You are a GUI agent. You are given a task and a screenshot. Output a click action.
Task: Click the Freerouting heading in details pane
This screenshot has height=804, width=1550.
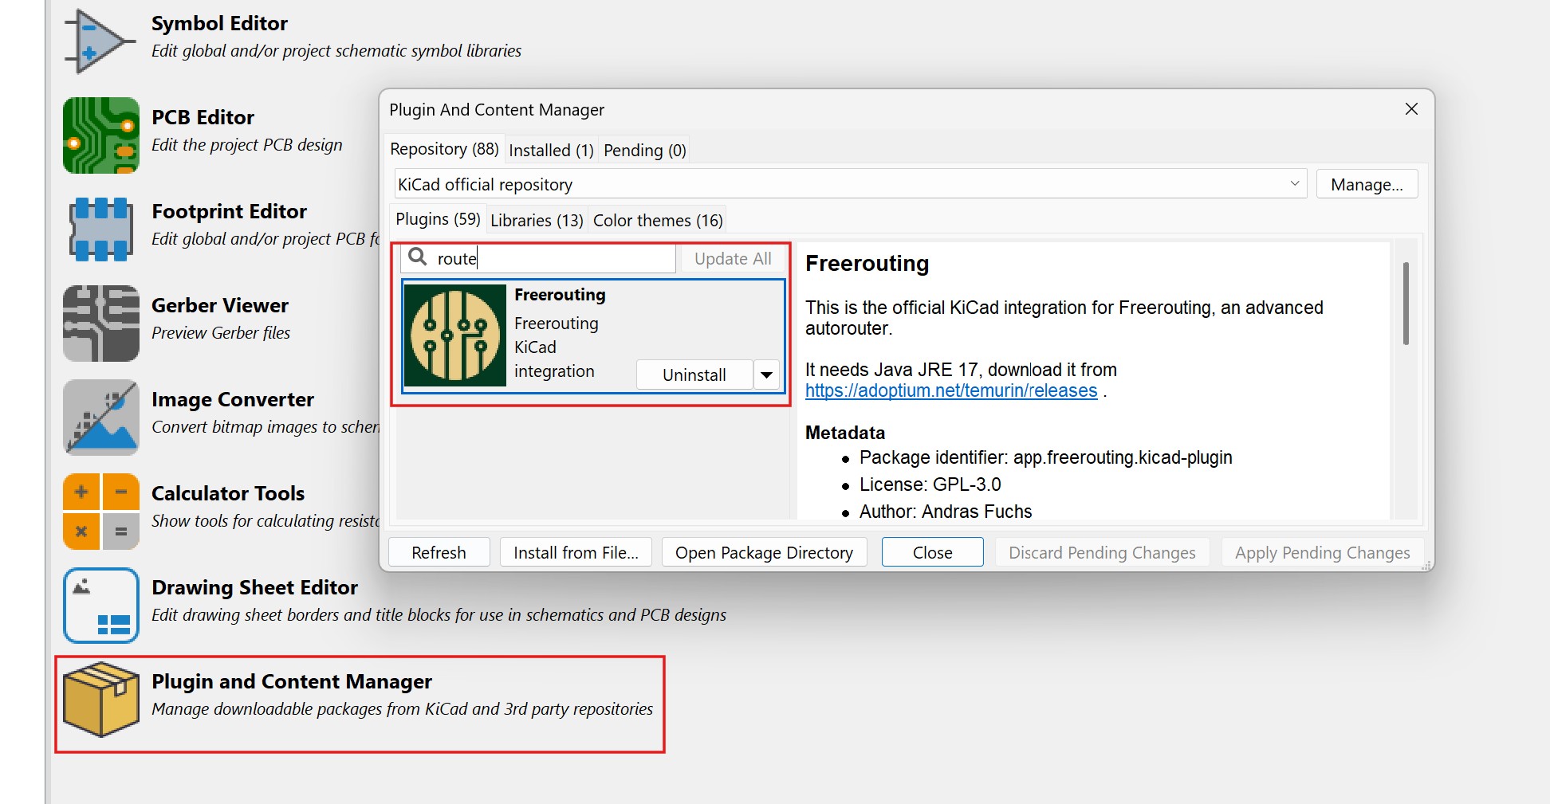867,263
